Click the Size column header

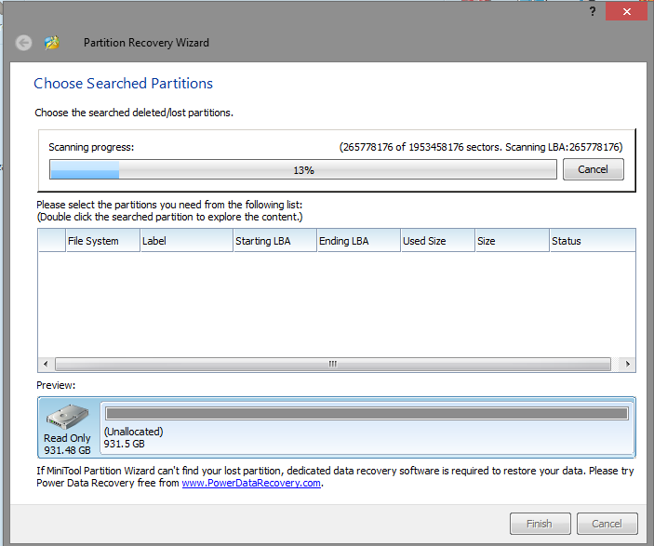click(513, 241)
